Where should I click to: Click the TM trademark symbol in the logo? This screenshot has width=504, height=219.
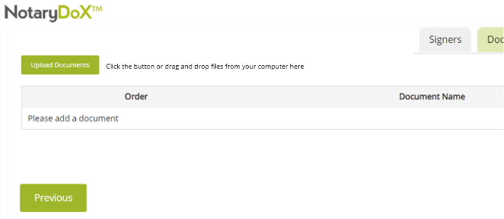97,8
